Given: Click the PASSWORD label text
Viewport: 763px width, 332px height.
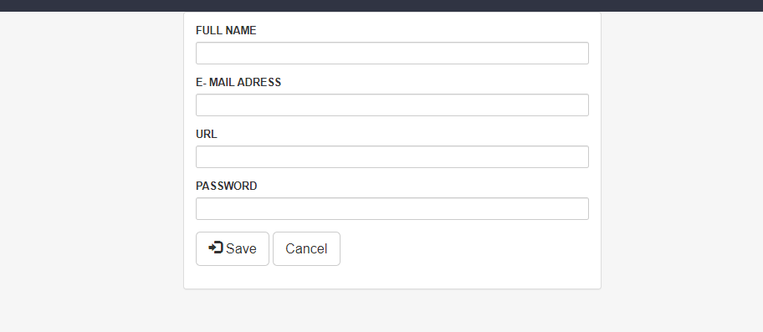Looking at the screenshot, I should [226, 186].
